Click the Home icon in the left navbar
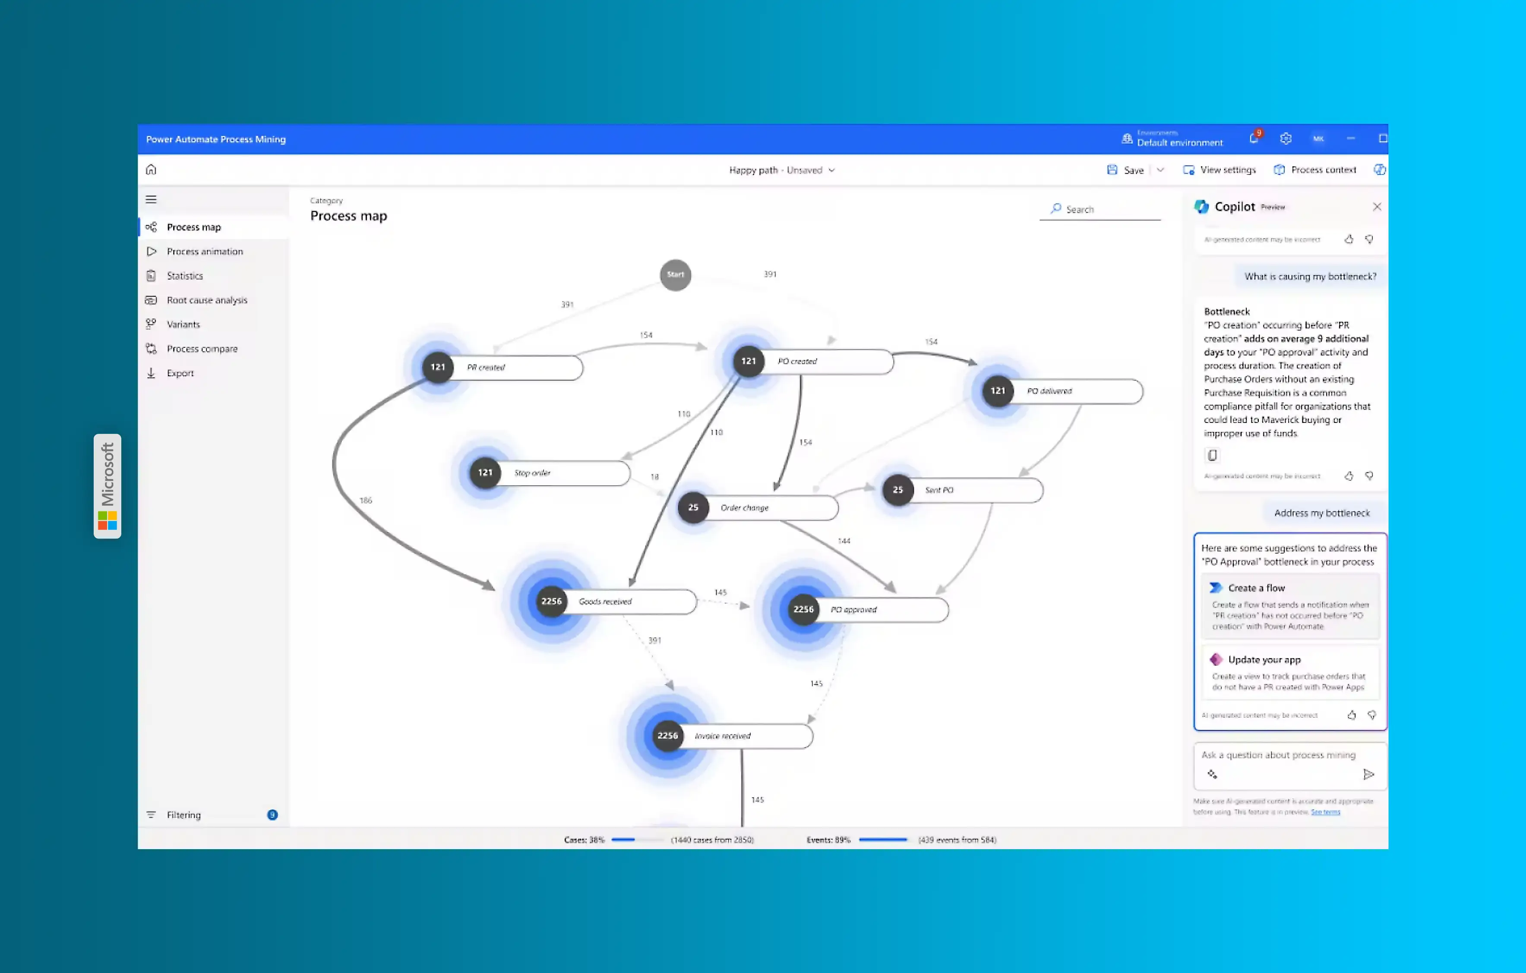This screenshot has width=1526, height=973. pos(152,169)
